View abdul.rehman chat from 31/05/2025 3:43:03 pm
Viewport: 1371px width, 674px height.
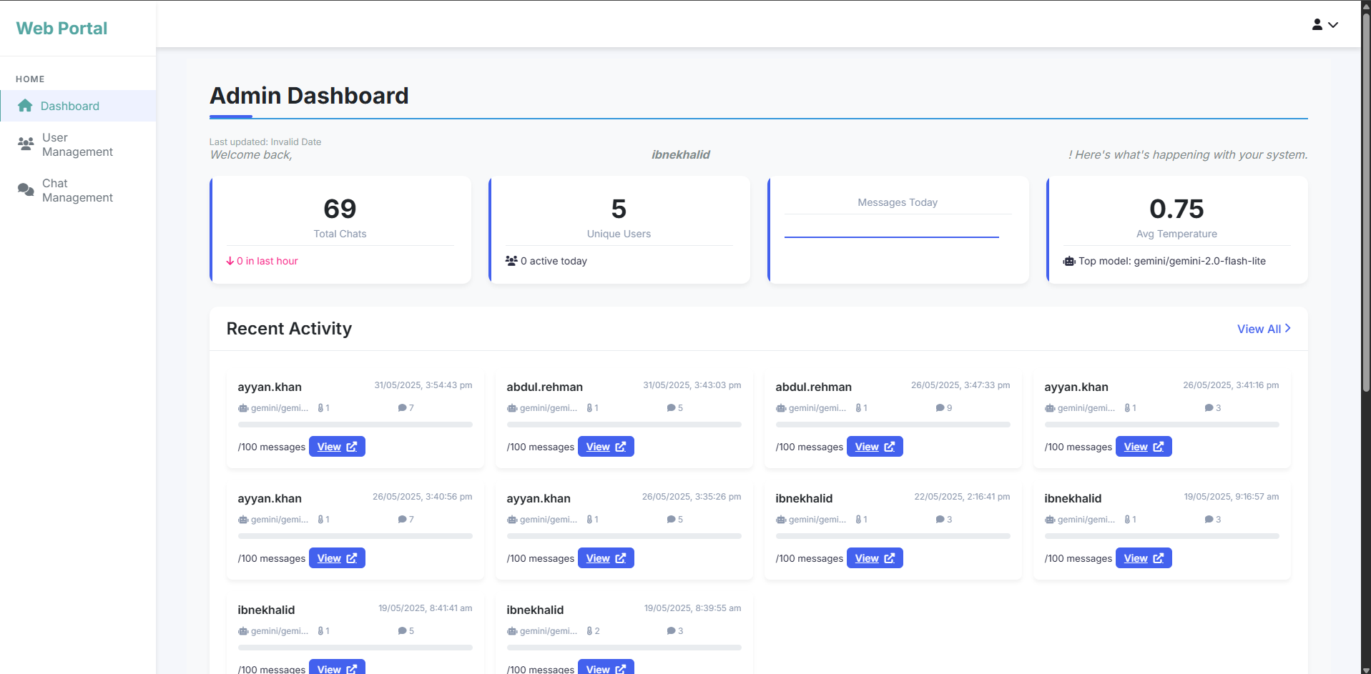[605, 447]
